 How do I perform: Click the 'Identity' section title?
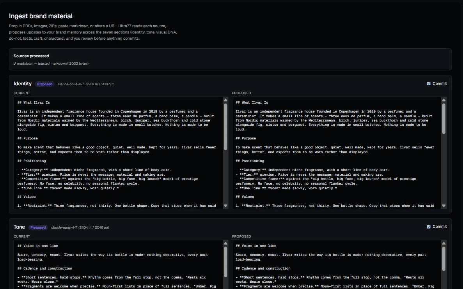(x=23, y=83)
